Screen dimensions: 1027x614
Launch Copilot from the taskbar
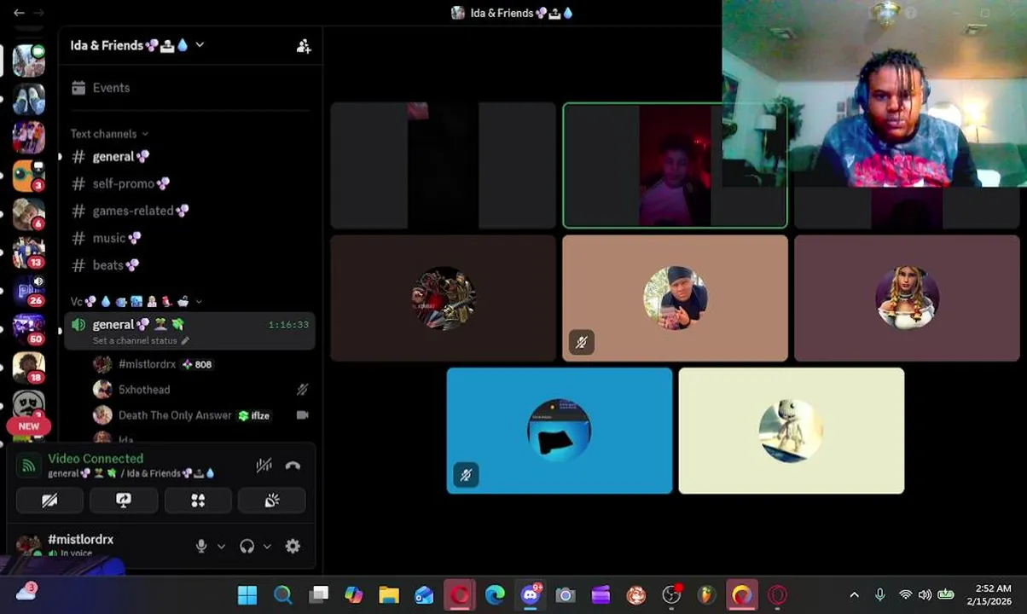tap(353, 595)
